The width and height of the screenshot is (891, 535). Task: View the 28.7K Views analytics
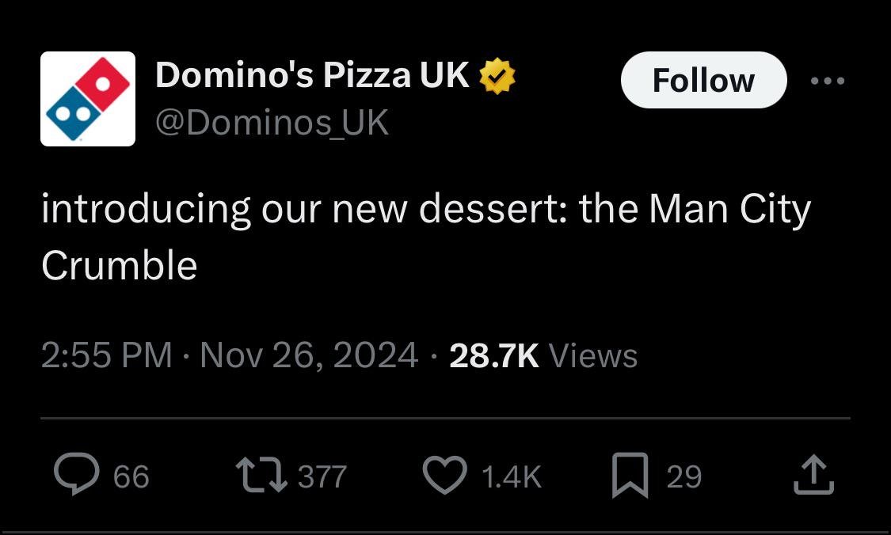click(543, 355)
